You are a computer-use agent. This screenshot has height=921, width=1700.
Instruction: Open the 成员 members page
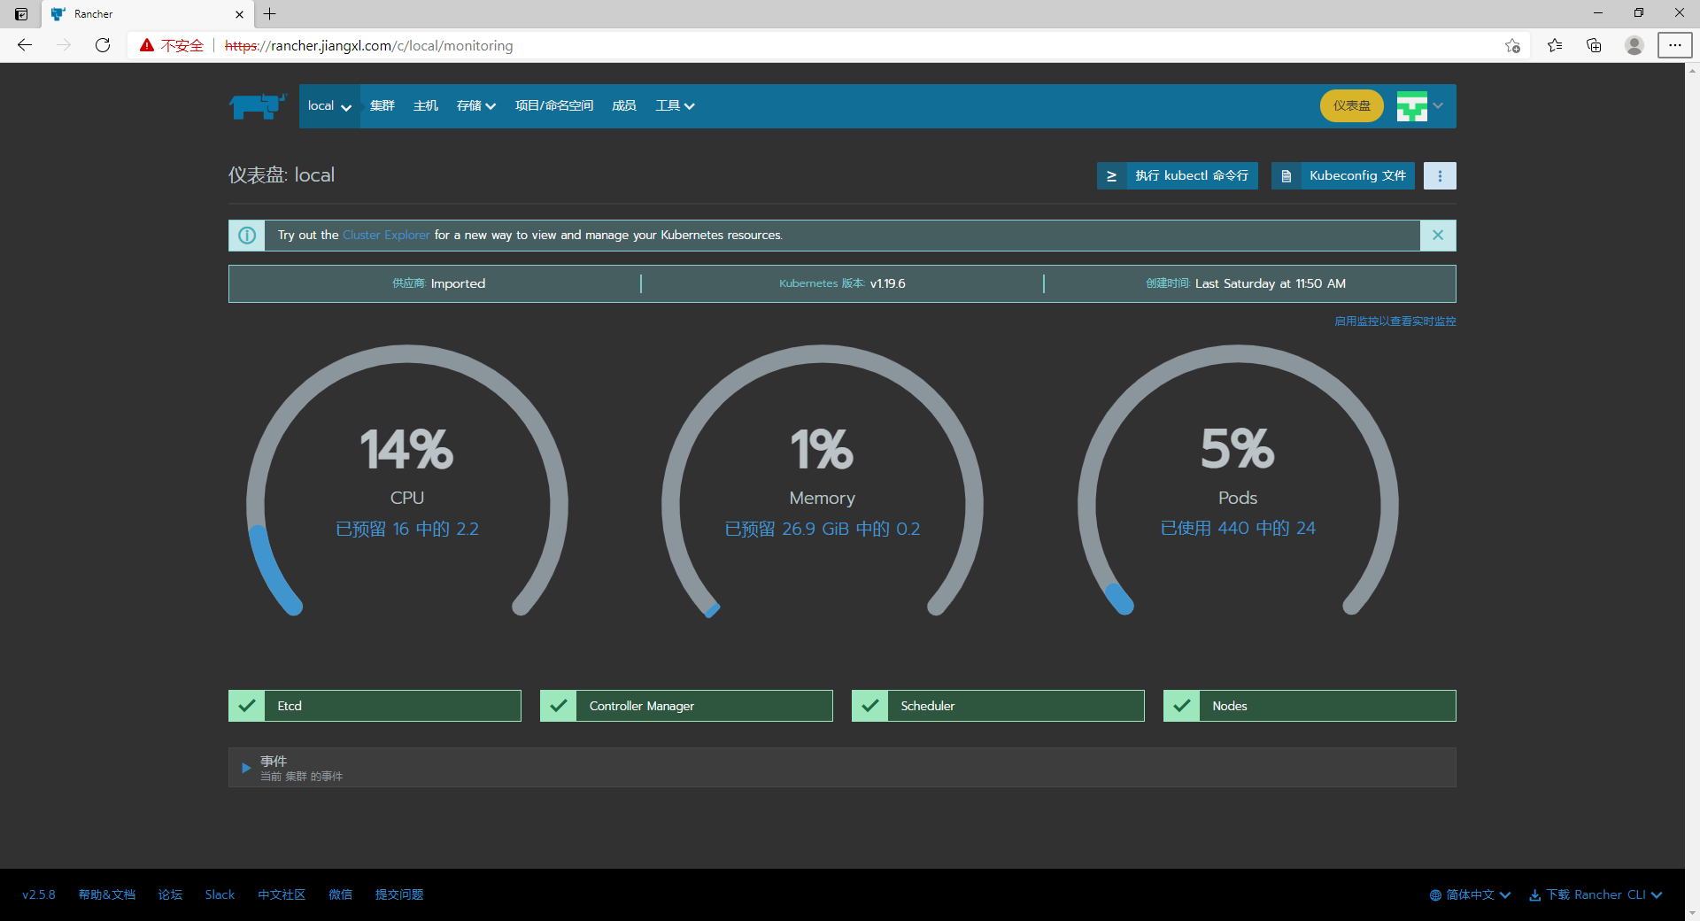(x=624, y=106)
